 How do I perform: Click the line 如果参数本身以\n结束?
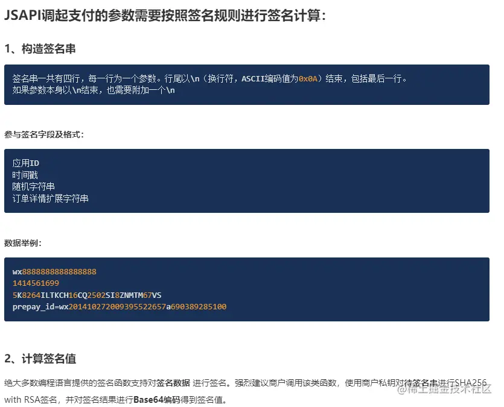click(94, 90)
